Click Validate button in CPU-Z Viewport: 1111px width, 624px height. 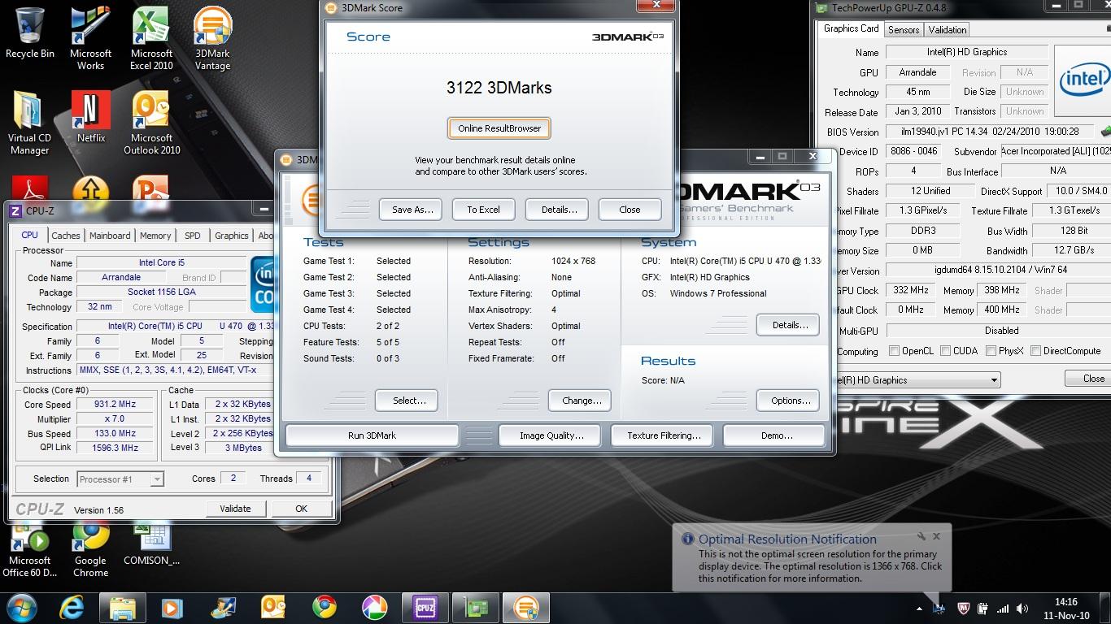234,509
